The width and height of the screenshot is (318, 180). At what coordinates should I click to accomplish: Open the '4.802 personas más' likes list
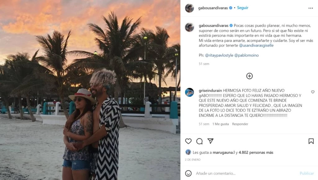(x=256, y=152)
